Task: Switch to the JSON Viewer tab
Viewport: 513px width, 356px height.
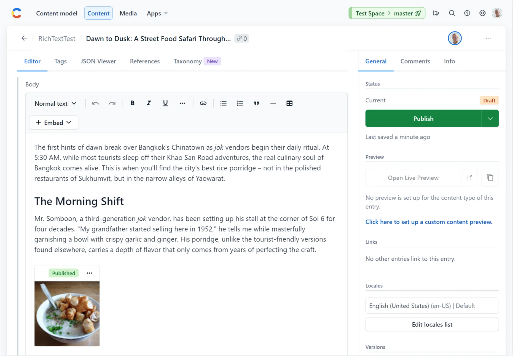Action: tap(98, 61)
